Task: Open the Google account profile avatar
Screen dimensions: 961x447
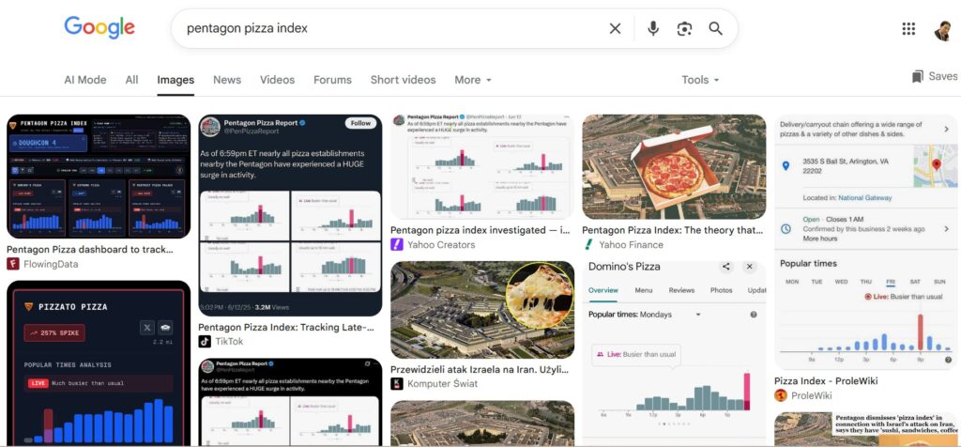Action: point(942,30)
